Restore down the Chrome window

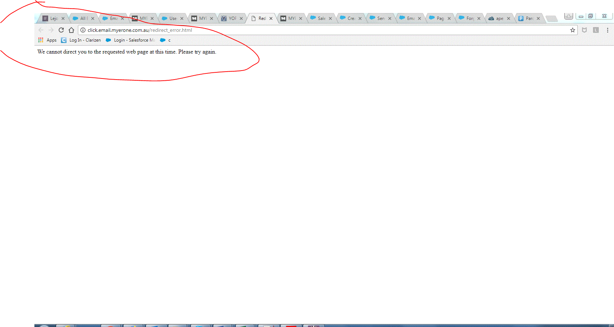point(590,16)
